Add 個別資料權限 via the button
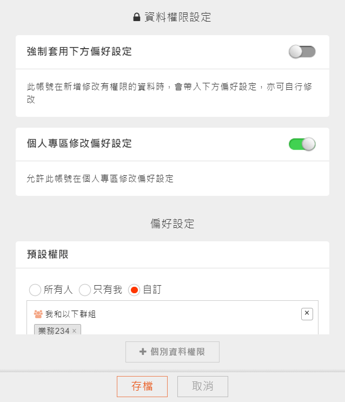345x402 pixels. pos(172,352)
